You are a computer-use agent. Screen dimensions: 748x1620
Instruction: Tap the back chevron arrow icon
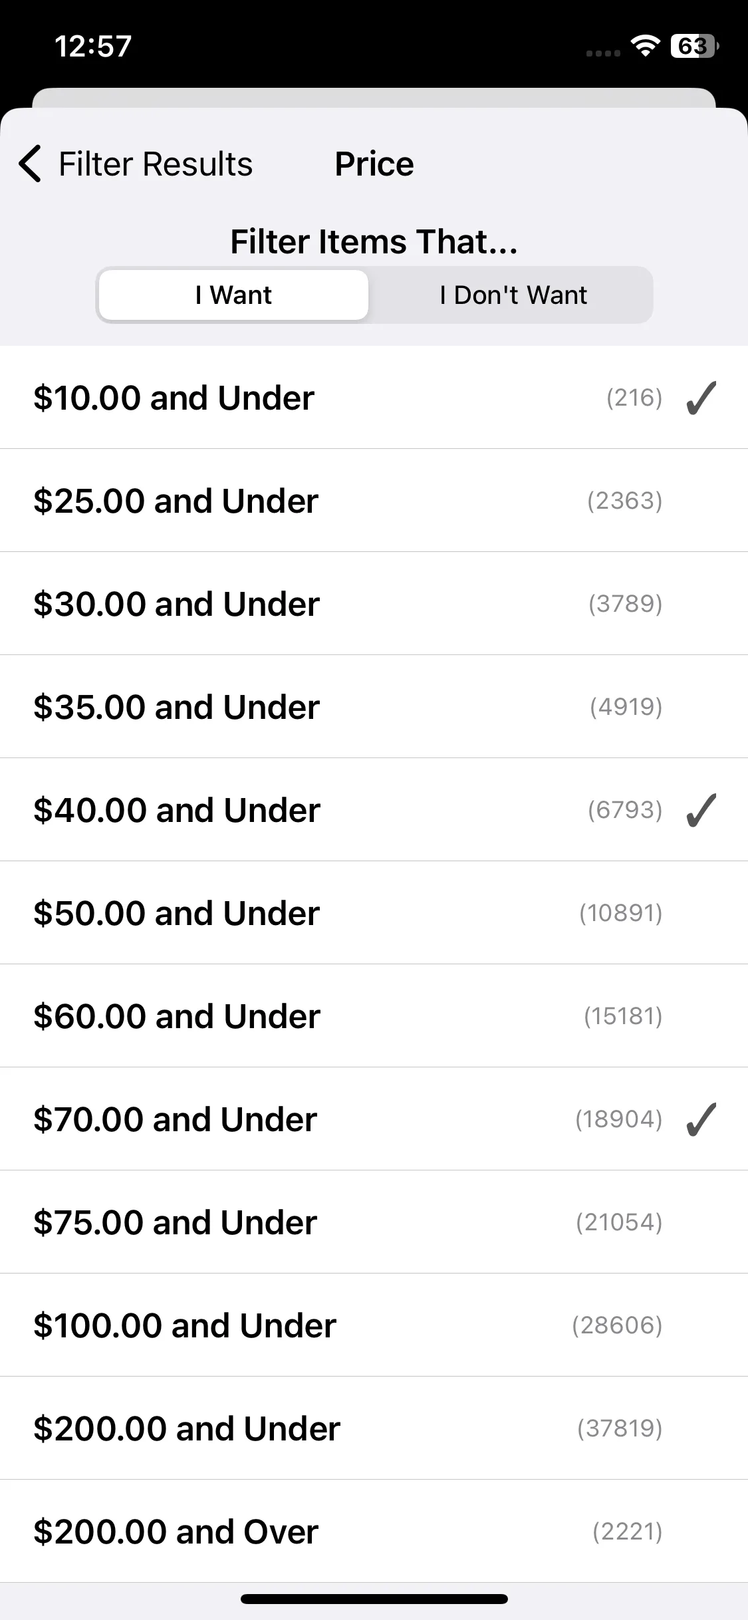pyautogui.click(x=31, y=164)
